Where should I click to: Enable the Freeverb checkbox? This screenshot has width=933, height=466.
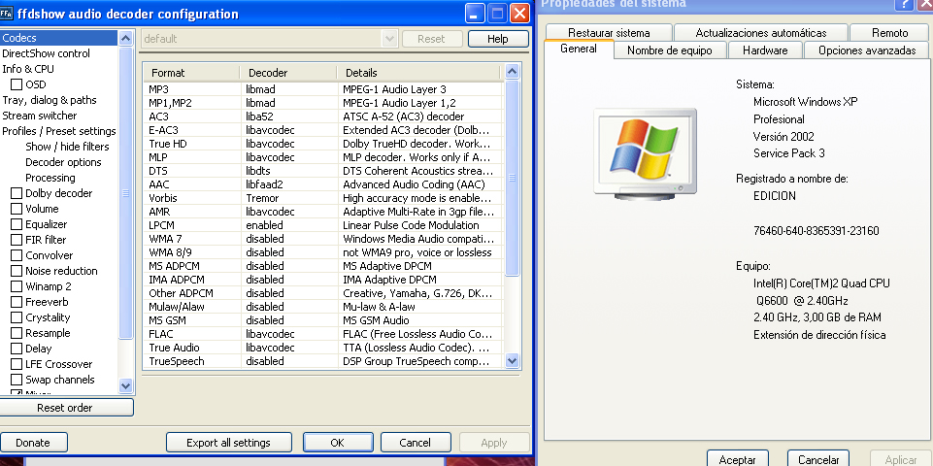tap(17, 302)
